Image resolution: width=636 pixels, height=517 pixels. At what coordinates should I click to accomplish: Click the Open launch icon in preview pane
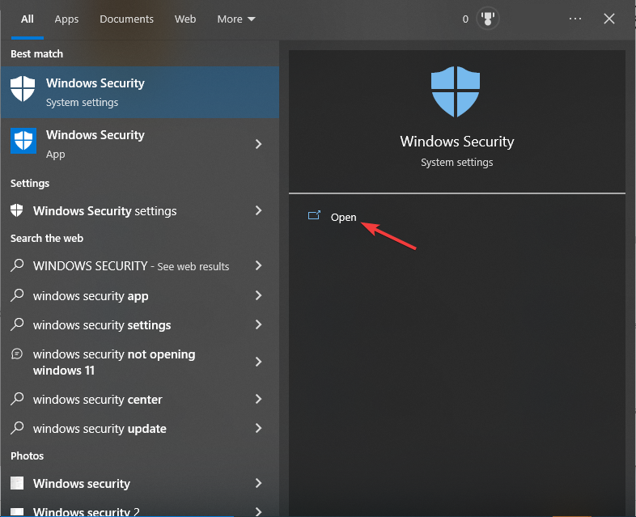click(314, 216)
